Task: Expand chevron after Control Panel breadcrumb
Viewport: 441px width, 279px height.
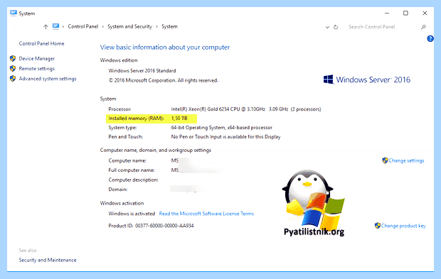Action: [x=103, y=27]
